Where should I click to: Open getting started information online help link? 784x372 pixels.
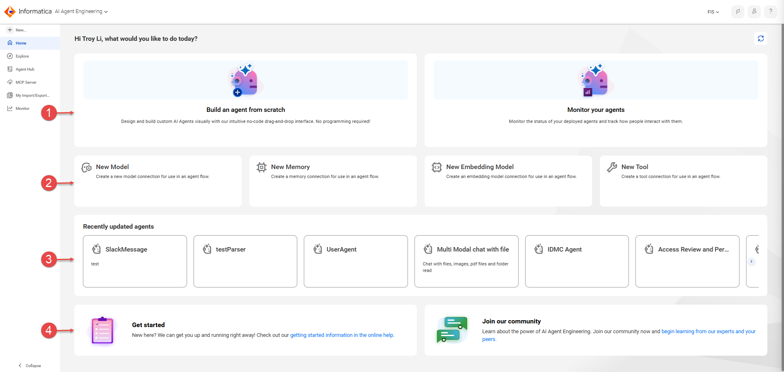pyautogui.click(x=342, y=335)
